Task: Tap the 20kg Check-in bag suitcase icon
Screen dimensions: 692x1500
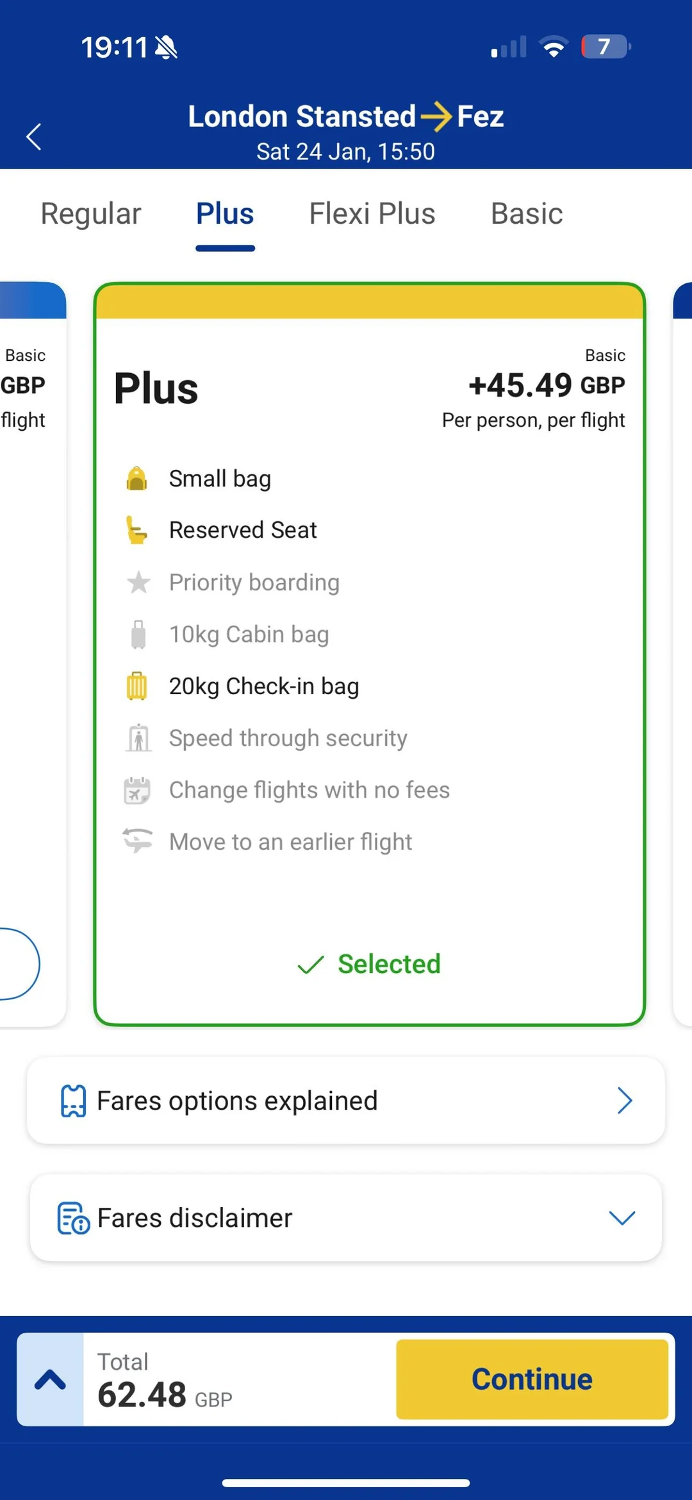Action: [136, 687]
